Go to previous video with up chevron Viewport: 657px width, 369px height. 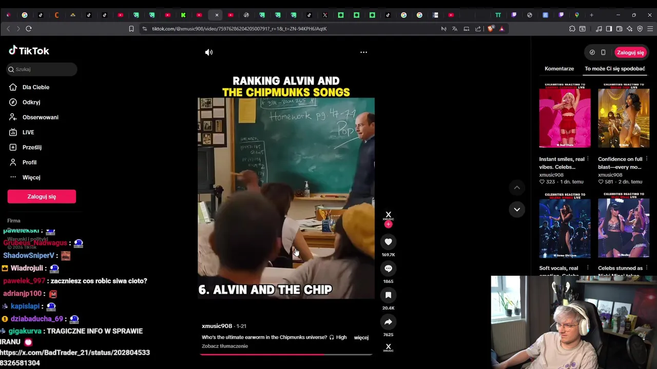(x=517, y=188)
